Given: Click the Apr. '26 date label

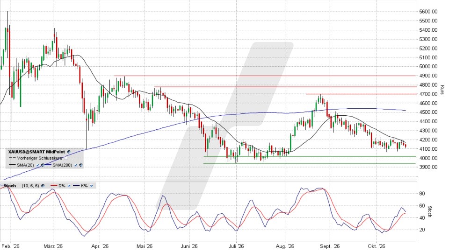Looking at the screenshot, I should (x=100, y=246).
